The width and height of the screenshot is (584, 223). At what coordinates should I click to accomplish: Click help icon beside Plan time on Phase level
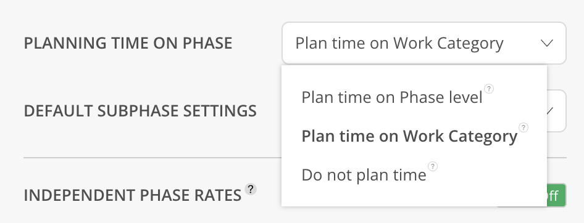(x=489, y=89)
